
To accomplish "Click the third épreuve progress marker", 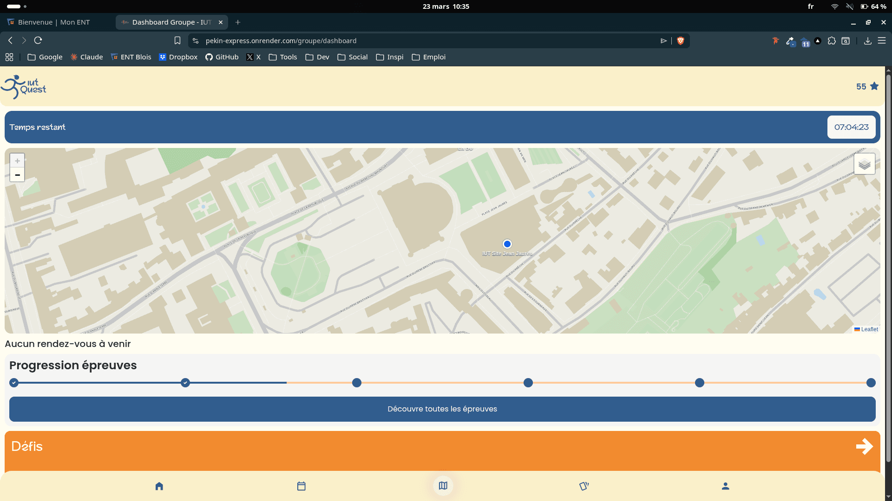I will tap(357, 383).
